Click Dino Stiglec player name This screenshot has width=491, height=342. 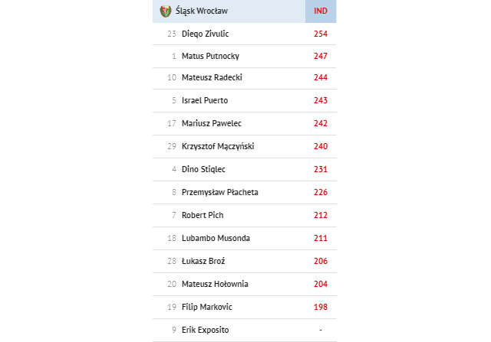tap(203, 169)
